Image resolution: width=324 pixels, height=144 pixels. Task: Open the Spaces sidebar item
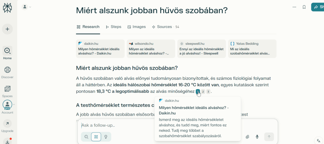pos(7,92)
